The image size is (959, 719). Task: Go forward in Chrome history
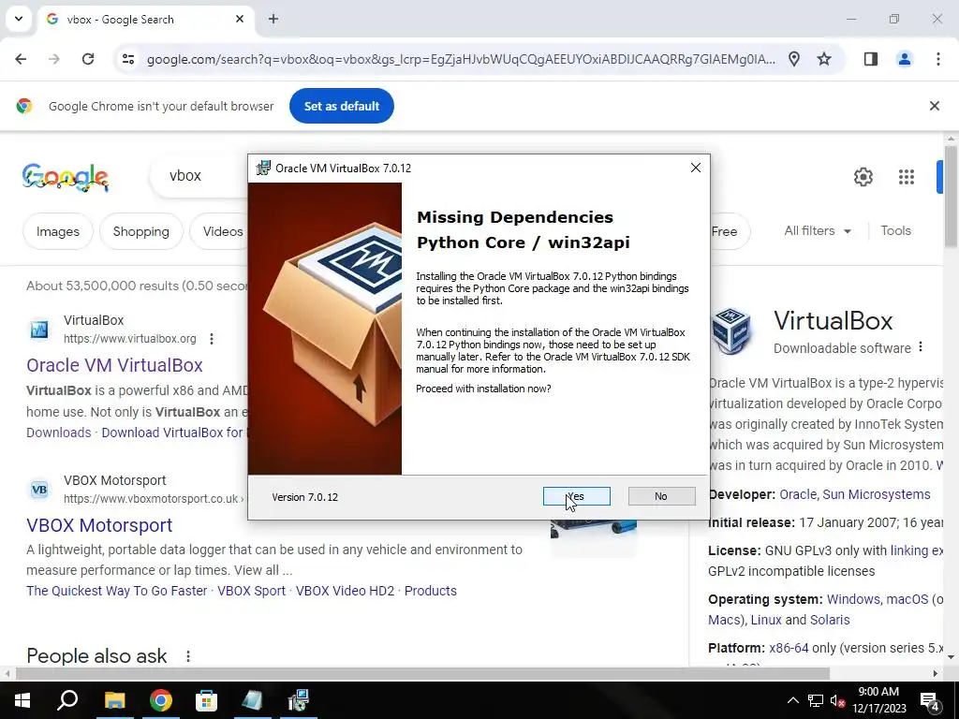coord(54,59)
